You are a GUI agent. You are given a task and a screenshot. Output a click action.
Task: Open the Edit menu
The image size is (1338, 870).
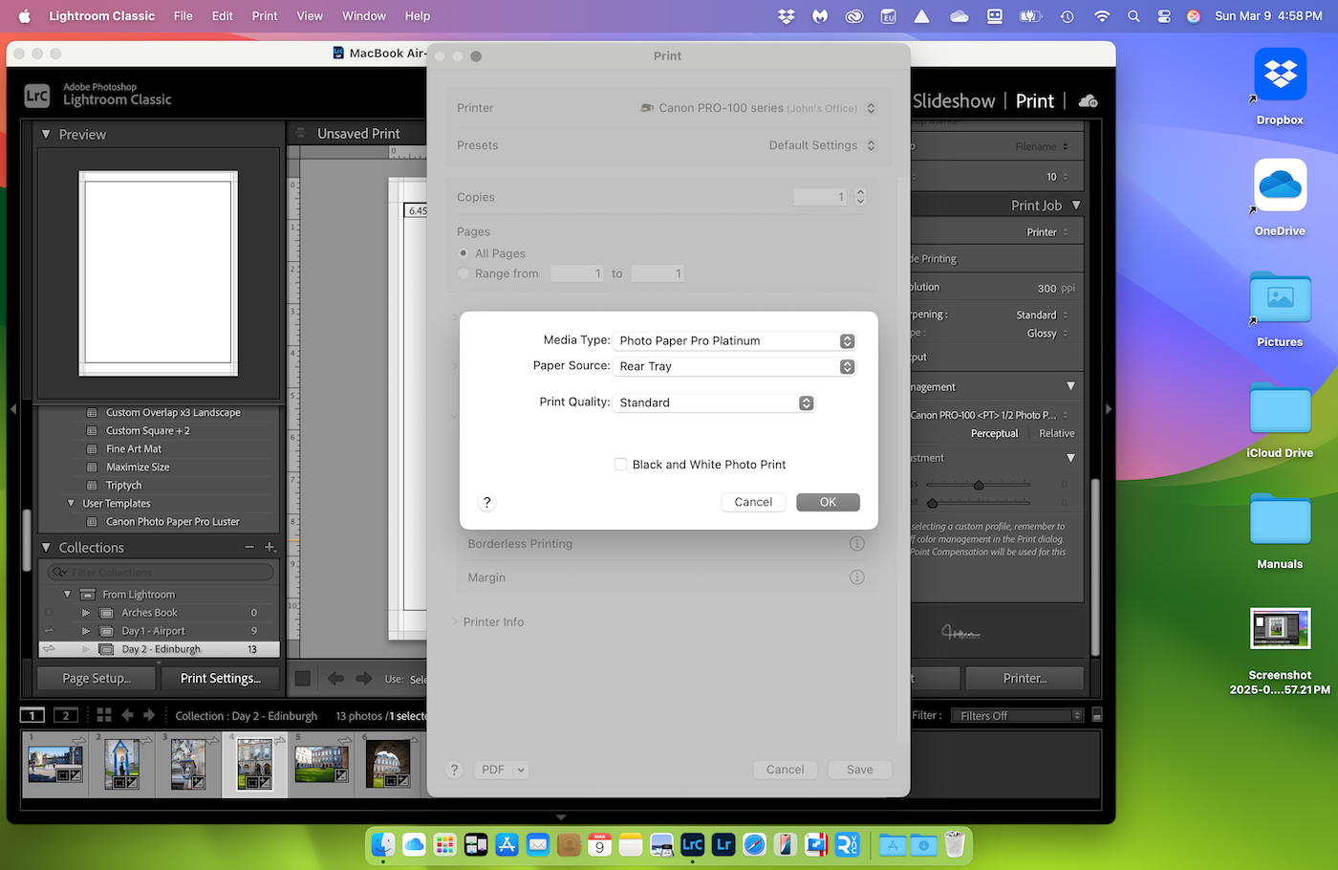pyautogui.click(x=223, y=16)
